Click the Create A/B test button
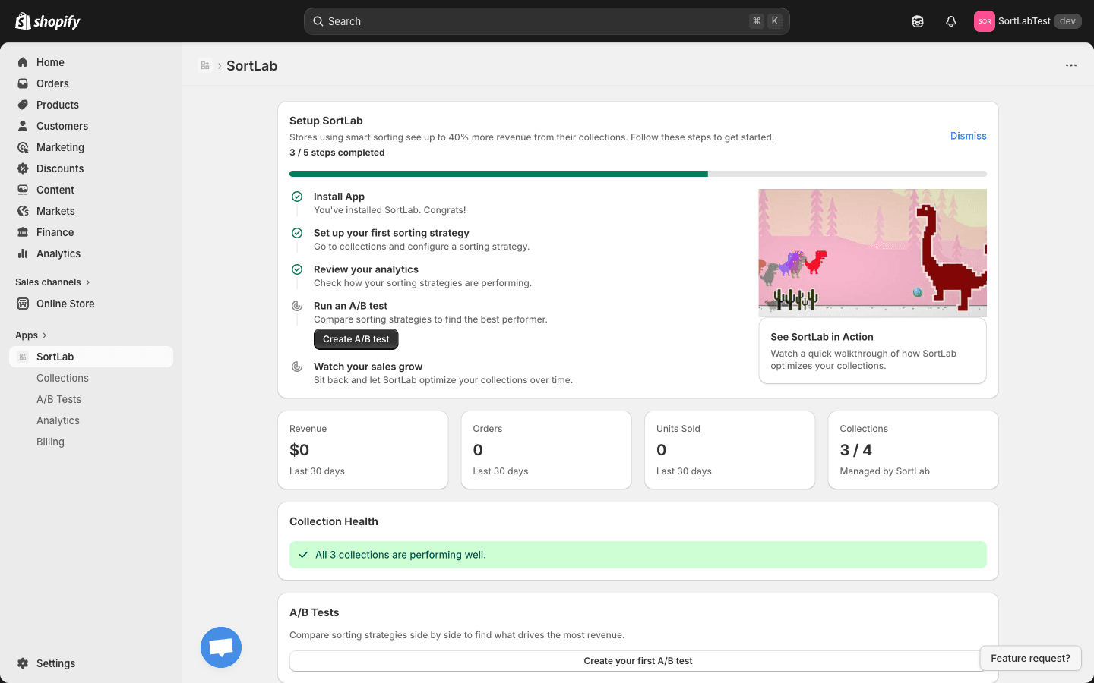 tap(356, 339)
